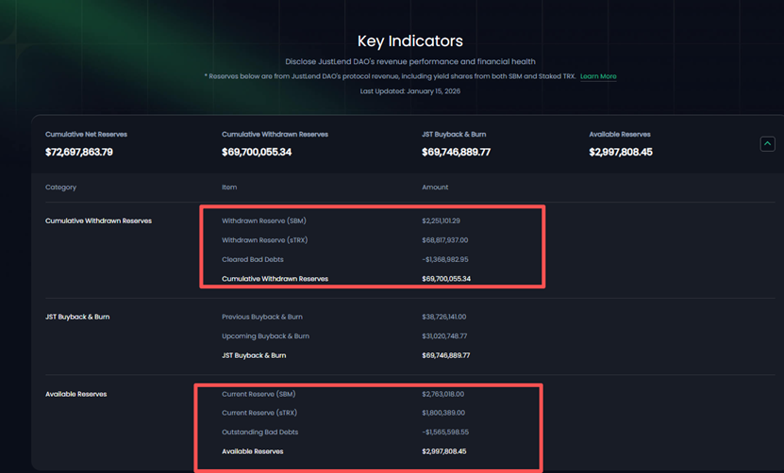This screenshot has width=784, height=473.
Task: Select the Cleared Bad Debts item
Action: (x=252, y=259)
